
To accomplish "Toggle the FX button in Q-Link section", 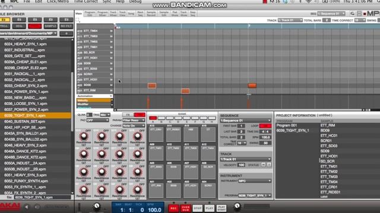I will [x=128, y=115].
